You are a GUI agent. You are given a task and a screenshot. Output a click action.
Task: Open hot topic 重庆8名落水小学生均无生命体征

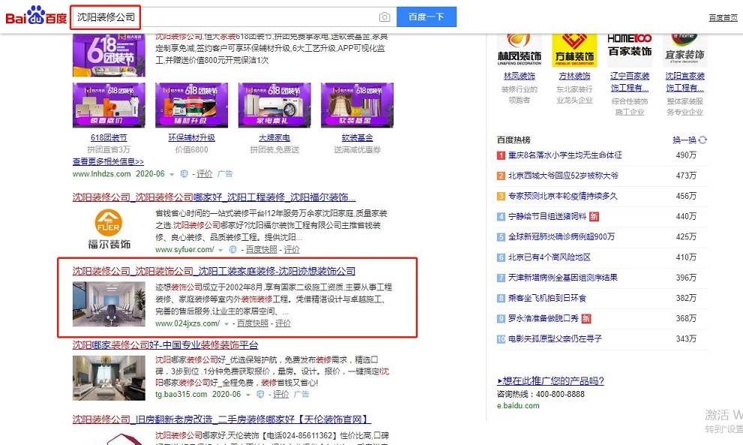pos(565,155)
